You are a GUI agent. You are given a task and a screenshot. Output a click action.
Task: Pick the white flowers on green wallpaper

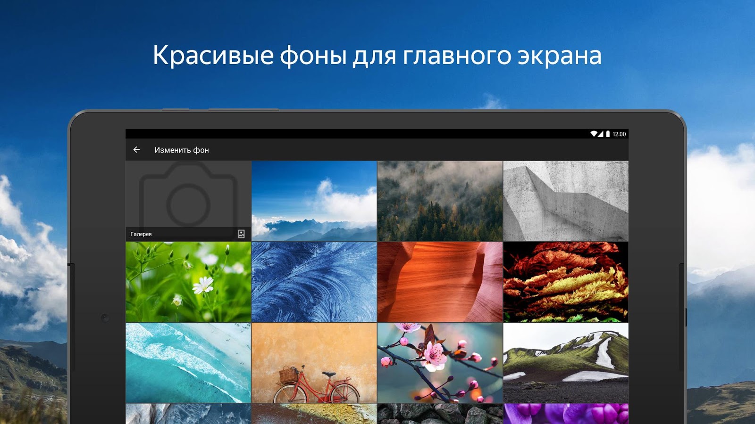coord(188,282)
